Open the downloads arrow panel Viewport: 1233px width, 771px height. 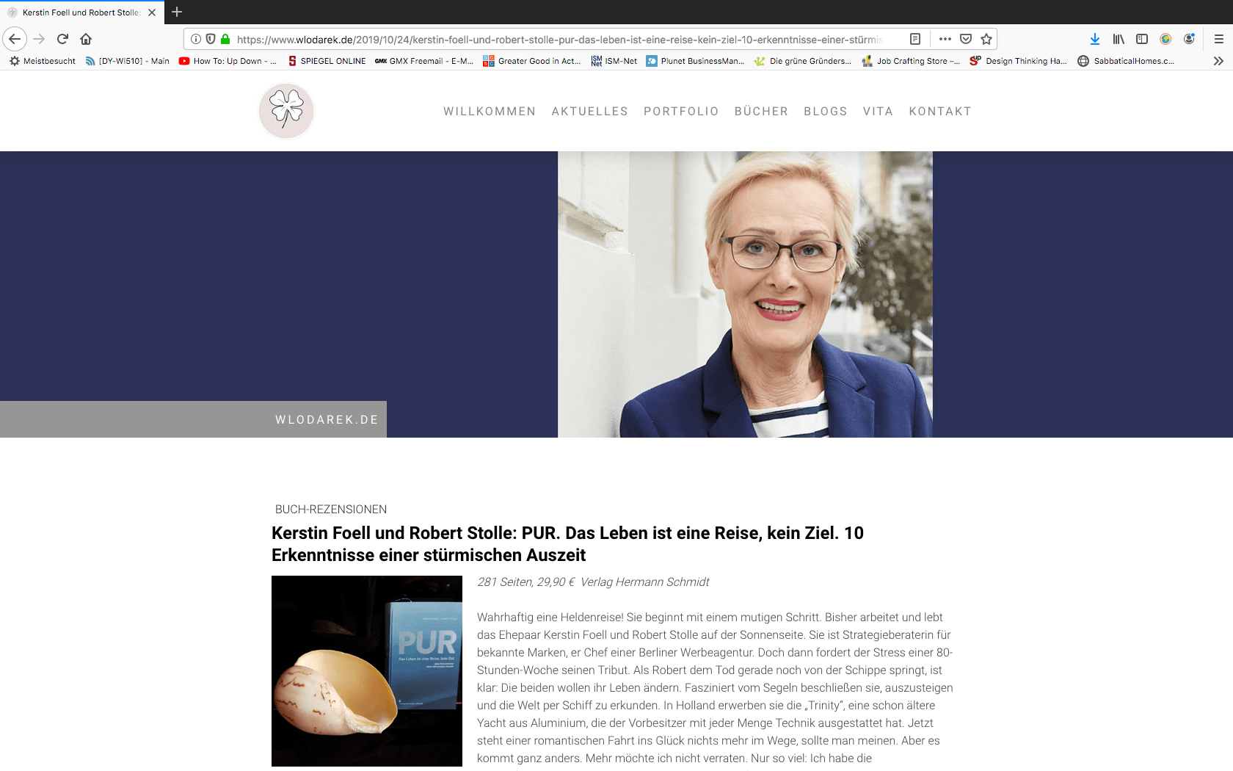[1095, 39]
